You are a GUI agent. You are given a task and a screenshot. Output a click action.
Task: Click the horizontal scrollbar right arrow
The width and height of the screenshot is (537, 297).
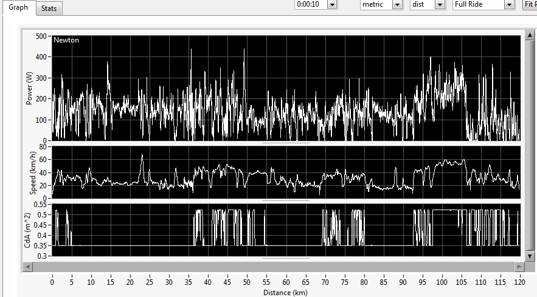[519, 267]
